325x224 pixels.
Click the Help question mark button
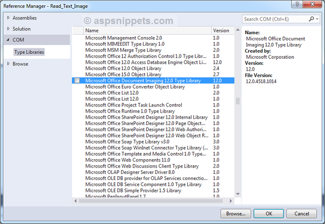click(297, 4)
